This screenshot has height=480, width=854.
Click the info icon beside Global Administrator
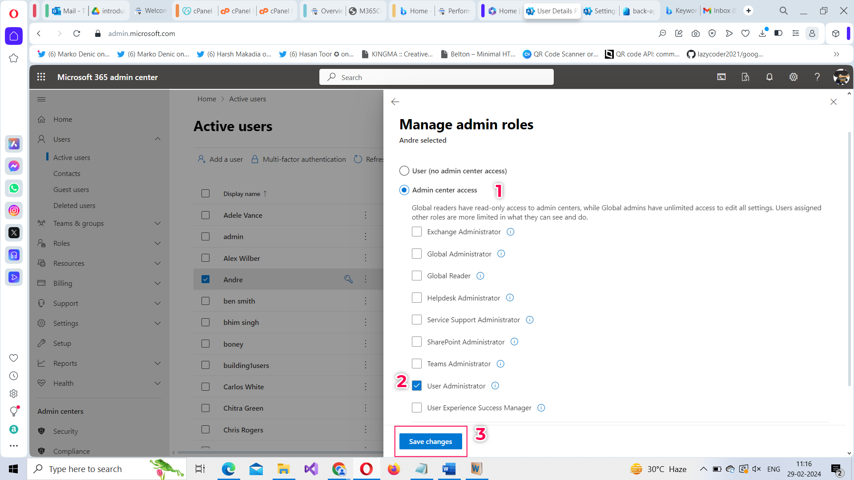(x=501, y=253)
